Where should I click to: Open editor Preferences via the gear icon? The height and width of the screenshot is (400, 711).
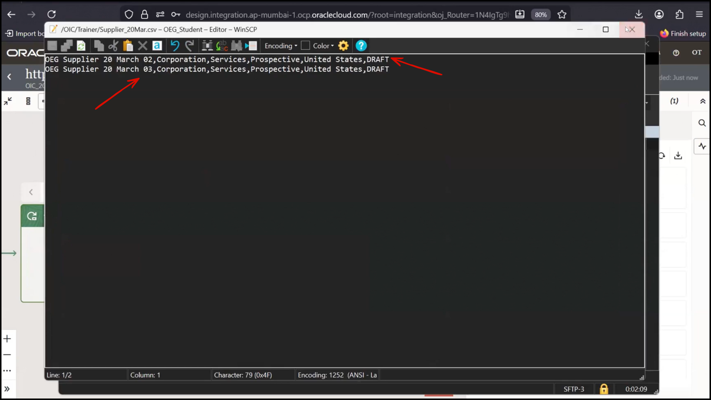pos(343,46)
